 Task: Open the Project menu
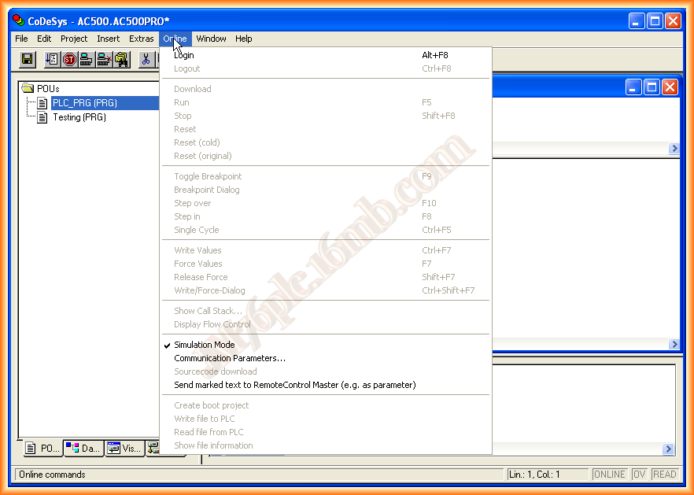click(74, 39)
